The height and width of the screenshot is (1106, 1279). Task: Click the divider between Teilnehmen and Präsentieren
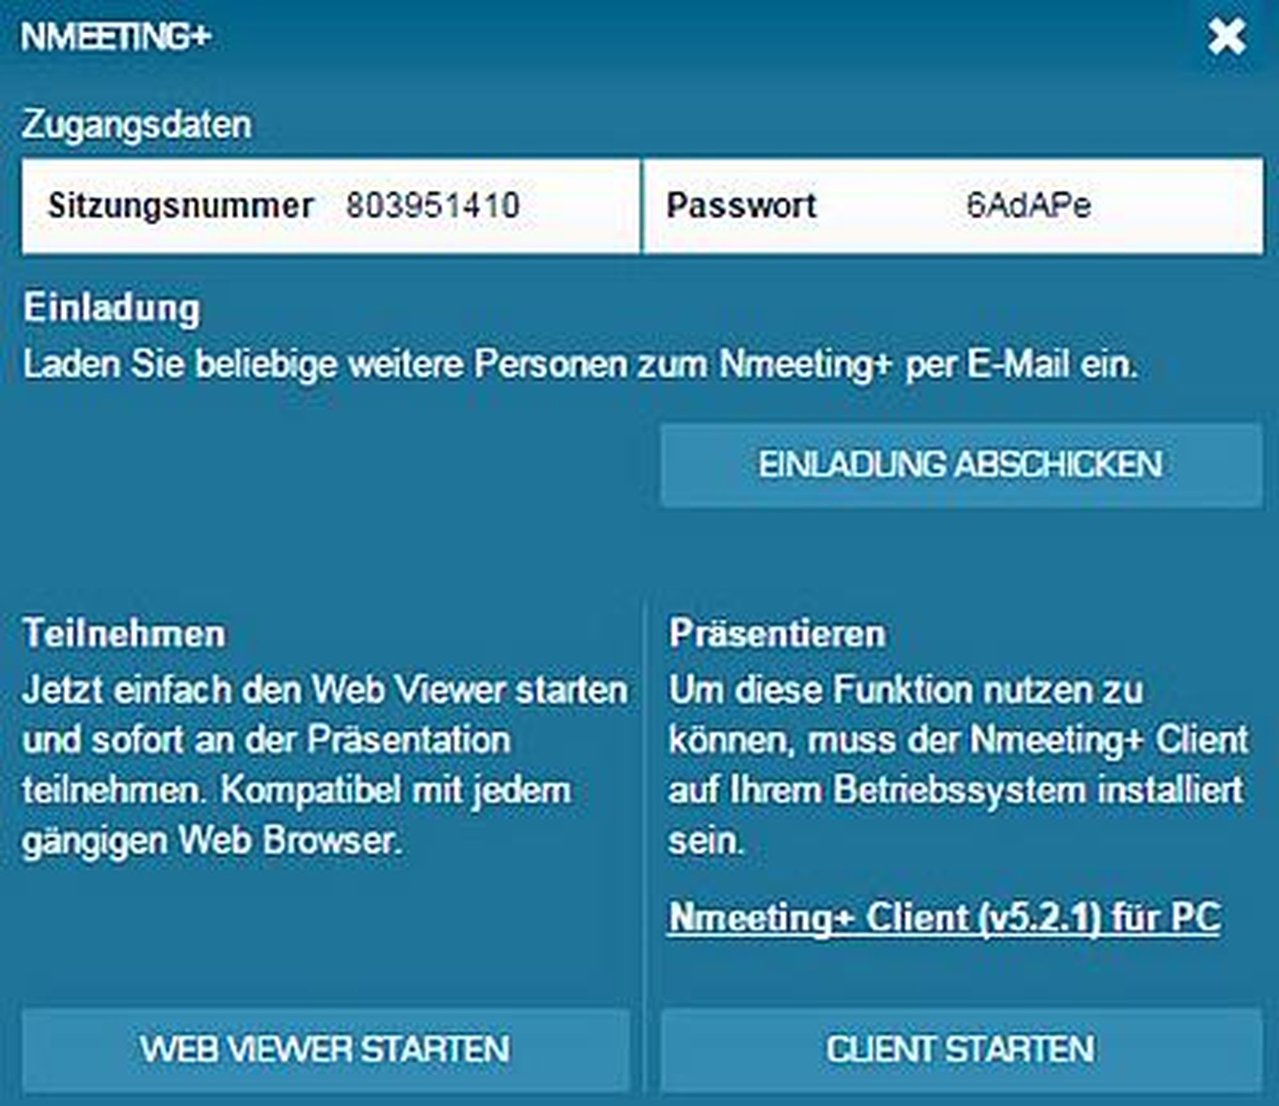pyautogui.click(x=645, y=831)
